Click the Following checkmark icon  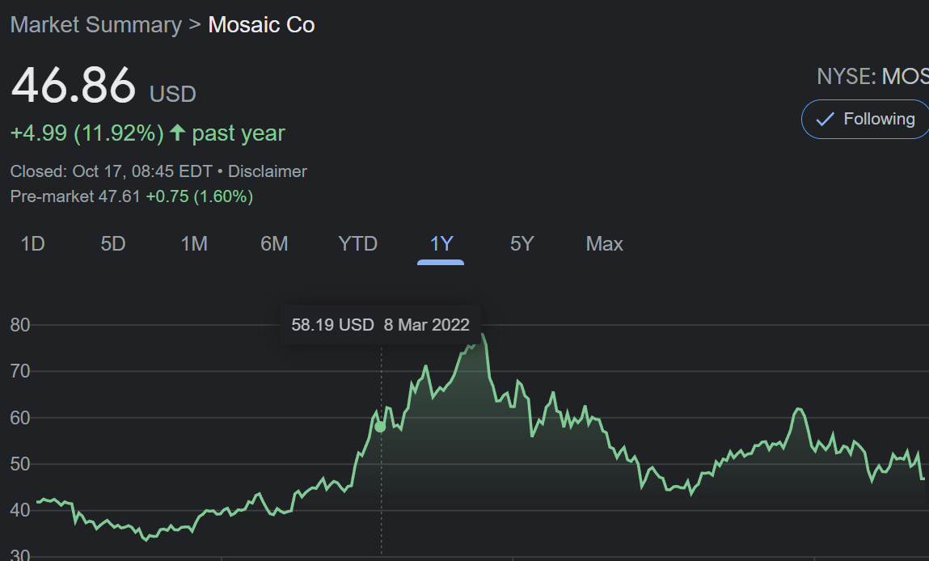[x=825, y=119]
